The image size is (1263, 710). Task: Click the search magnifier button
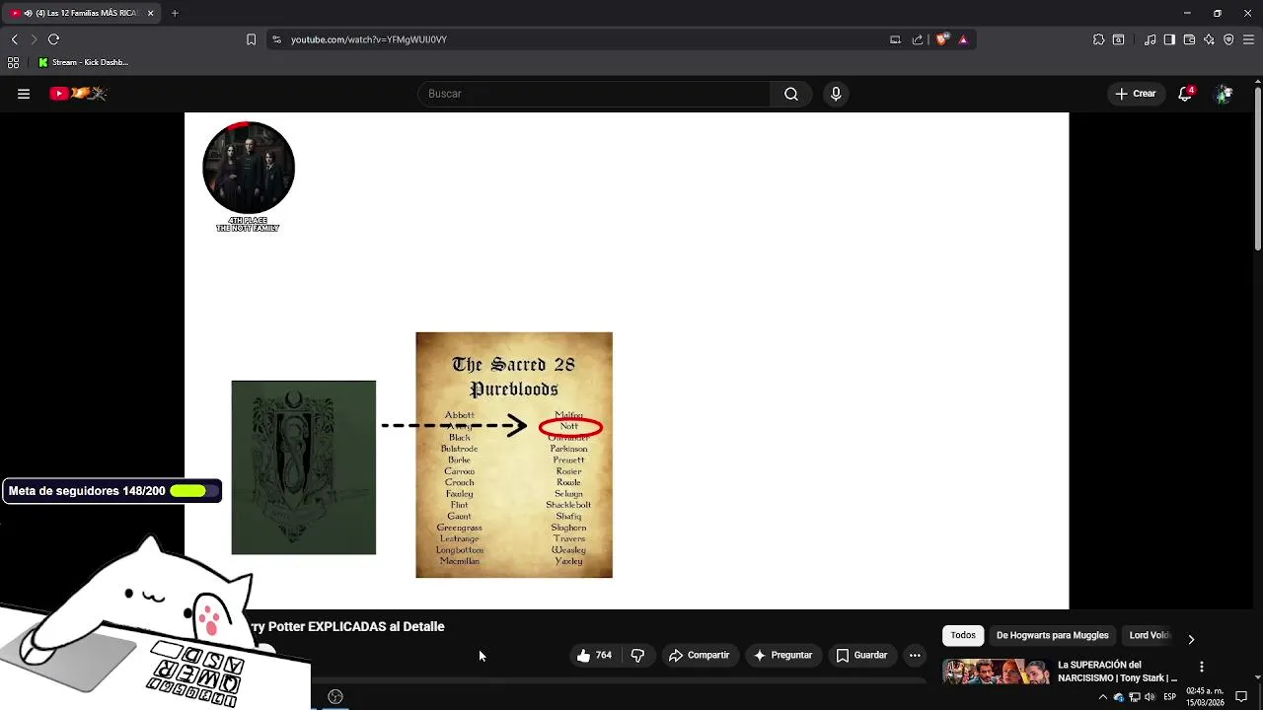pos(791,94)
